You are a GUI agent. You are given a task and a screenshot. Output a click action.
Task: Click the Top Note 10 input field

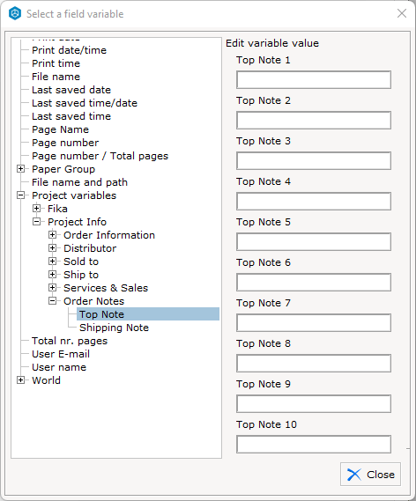[314, 444]
